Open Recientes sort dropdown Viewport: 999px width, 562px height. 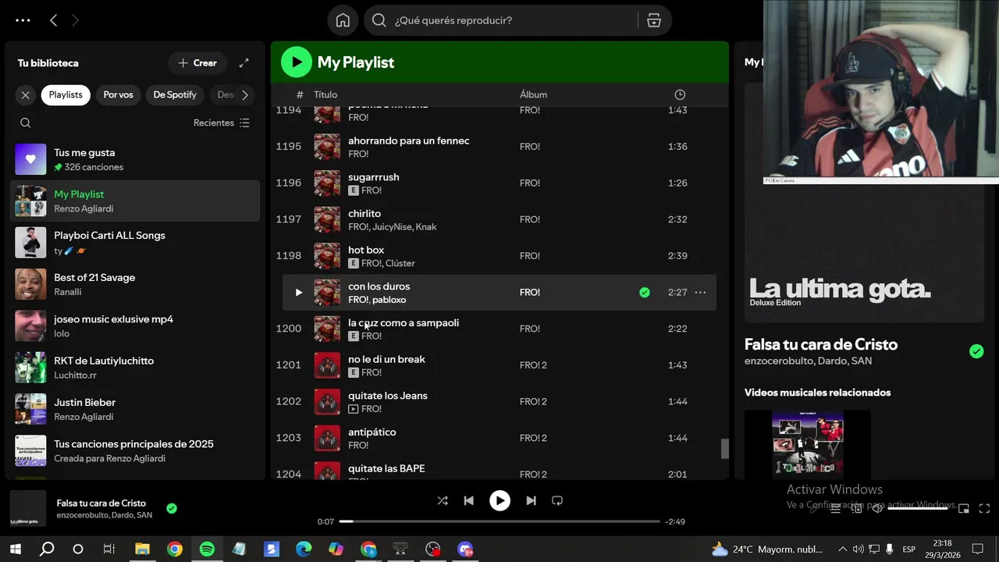point(222,123)
